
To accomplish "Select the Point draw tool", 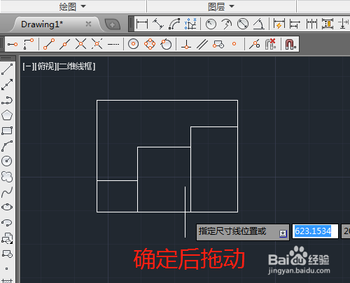I will [6, 268].
